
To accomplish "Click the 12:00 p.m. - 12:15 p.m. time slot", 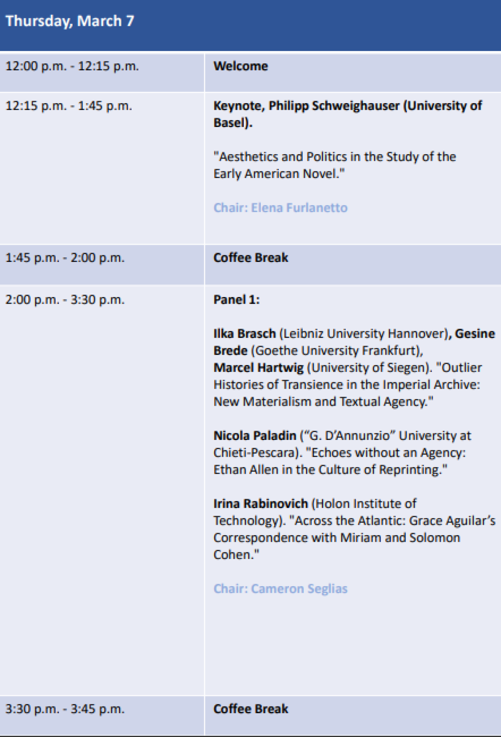I will [72, 66].
